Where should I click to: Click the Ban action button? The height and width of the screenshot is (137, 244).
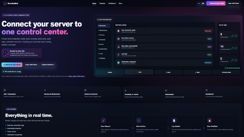(168, 72)
